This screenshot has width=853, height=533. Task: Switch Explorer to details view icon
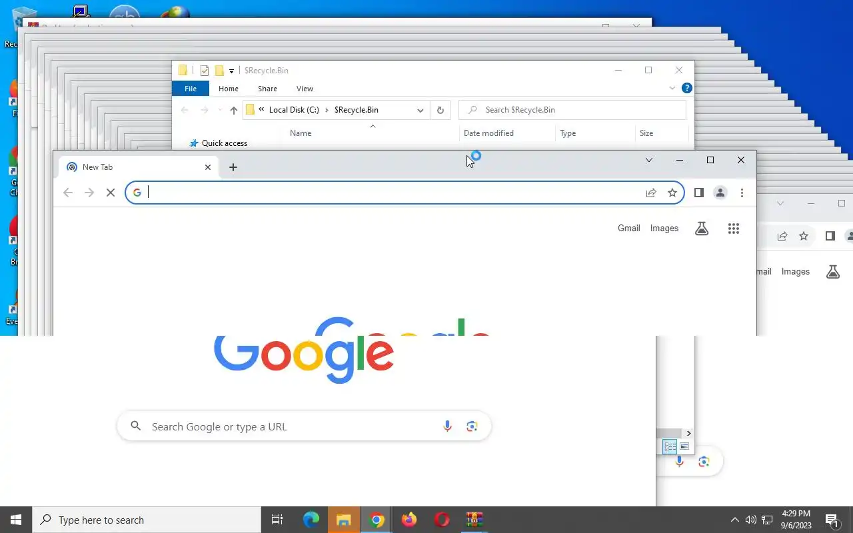(670, 446)
